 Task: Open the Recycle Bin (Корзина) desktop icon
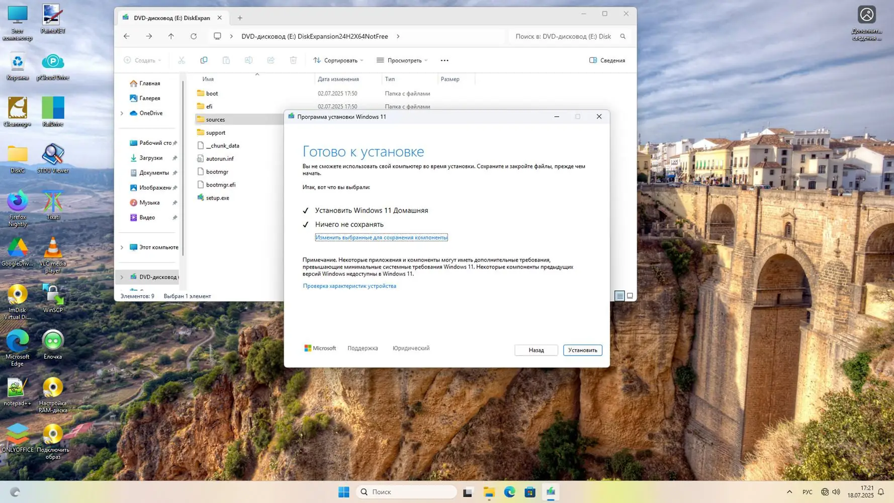click(x=18, y=66)
